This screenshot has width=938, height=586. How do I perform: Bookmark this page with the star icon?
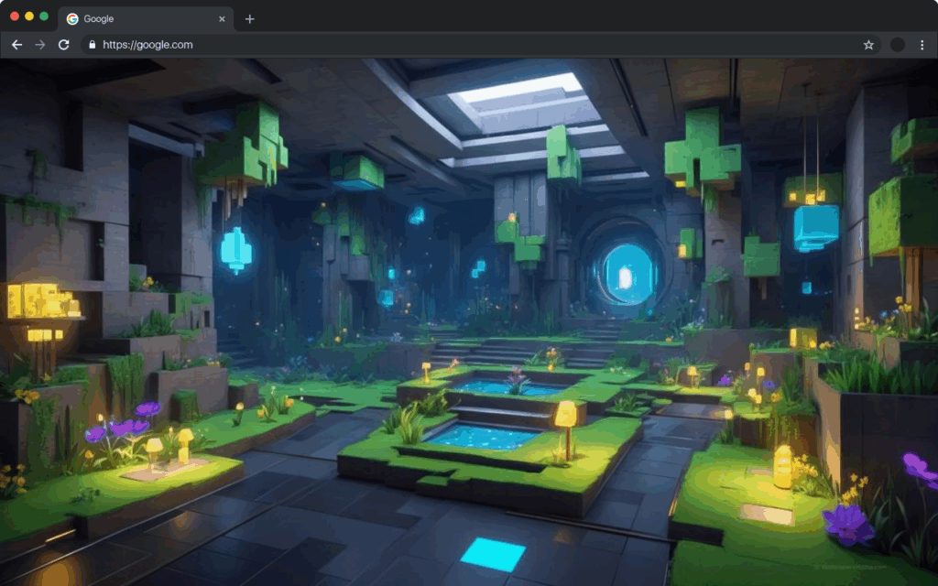click(x=868, y=45)
